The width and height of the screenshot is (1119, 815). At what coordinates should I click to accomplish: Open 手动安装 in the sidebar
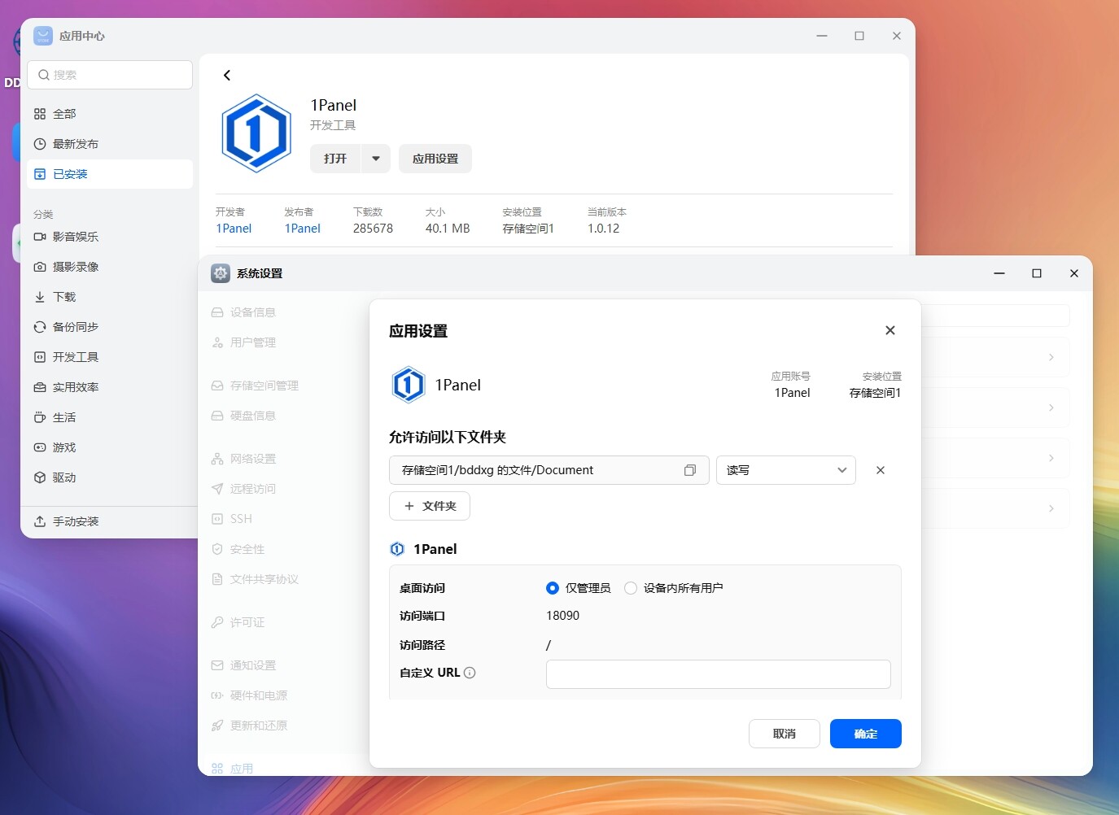pos(75,521)
